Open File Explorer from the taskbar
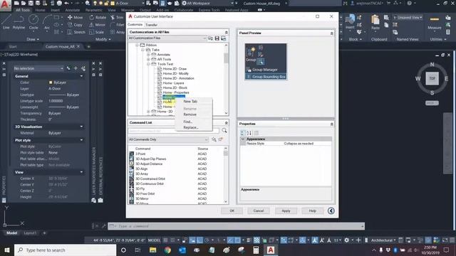The height and width of the screenshot is (256, 456). (x=153, y=250)
